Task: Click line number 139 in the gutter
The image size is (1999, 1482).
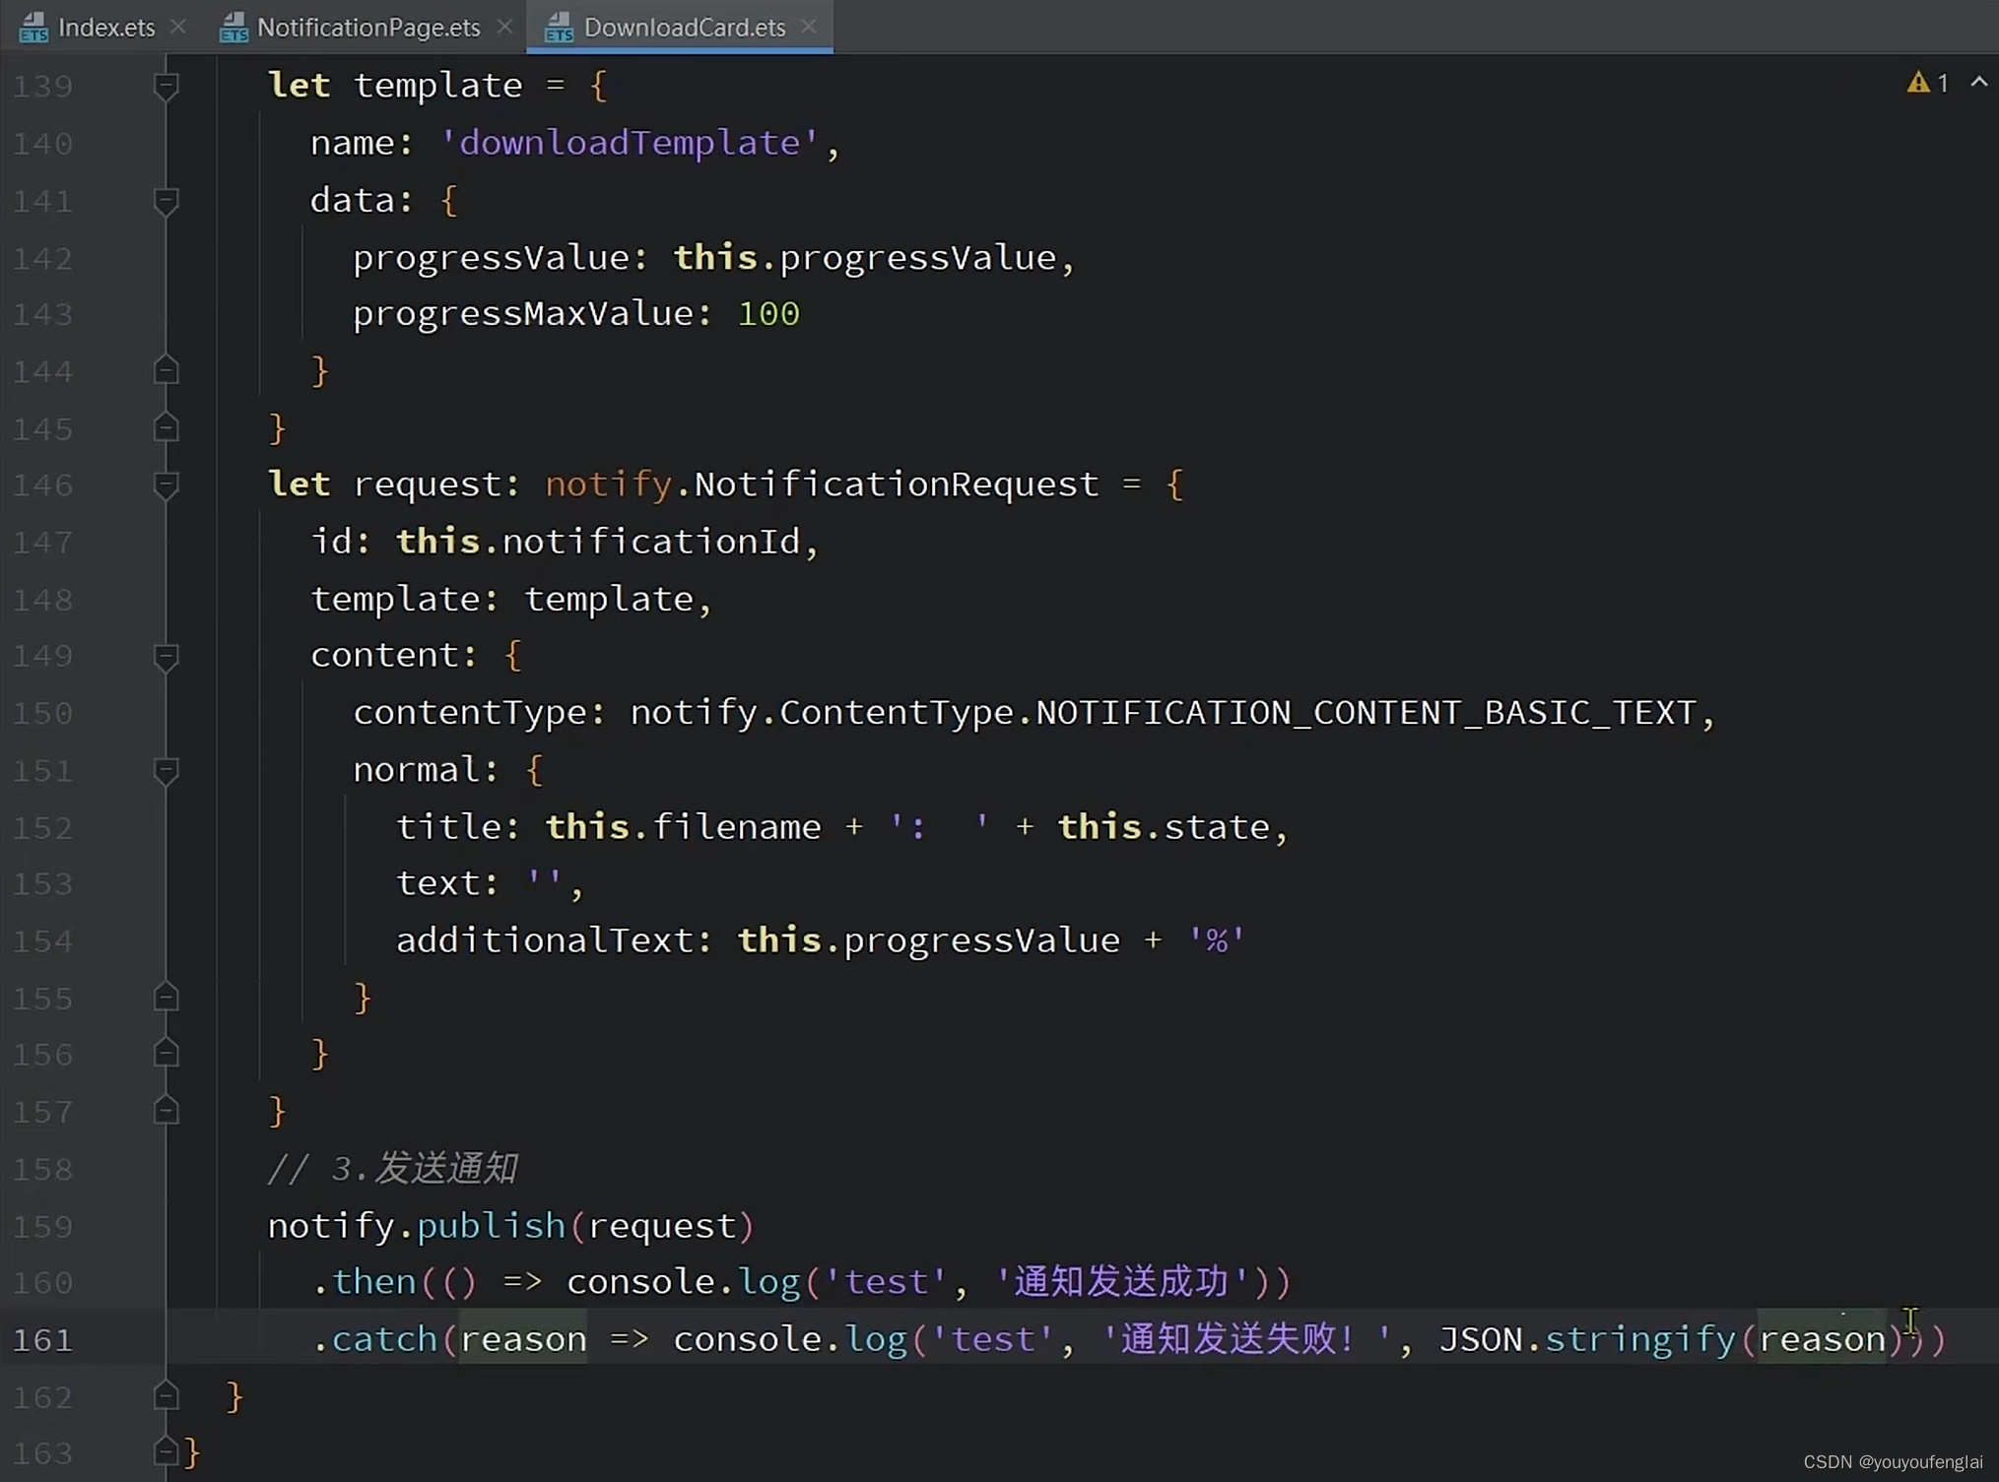Action: click(43, 87)
